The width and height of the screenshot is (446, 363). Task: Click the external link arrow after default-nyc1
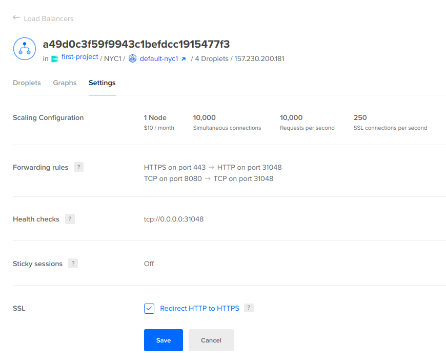click(x=184, y=59)
